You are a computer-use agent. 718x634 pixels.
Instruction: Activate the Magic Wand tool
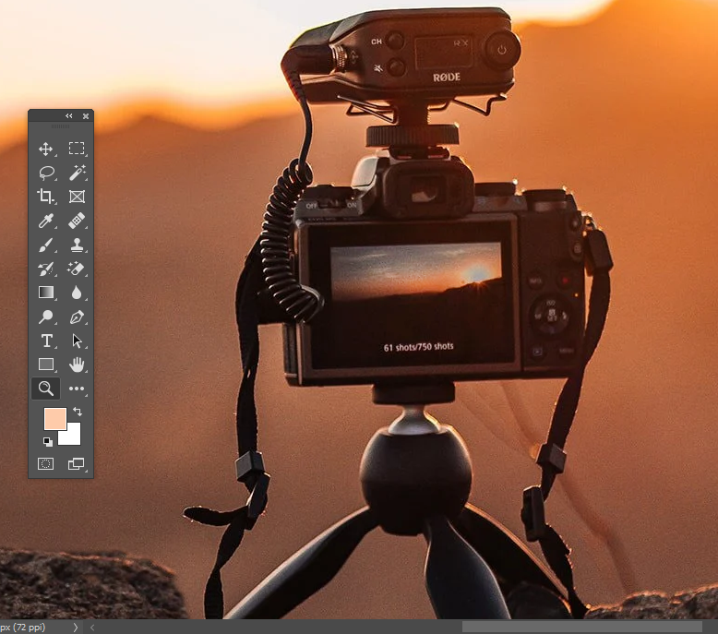click(x=77, y=173)
